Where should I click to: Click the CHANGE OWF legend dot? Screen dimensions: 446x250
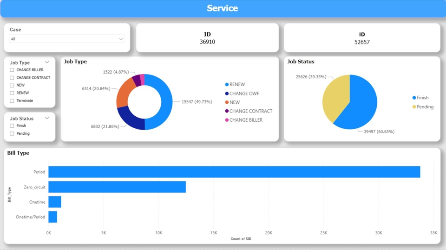pos(227,94)
